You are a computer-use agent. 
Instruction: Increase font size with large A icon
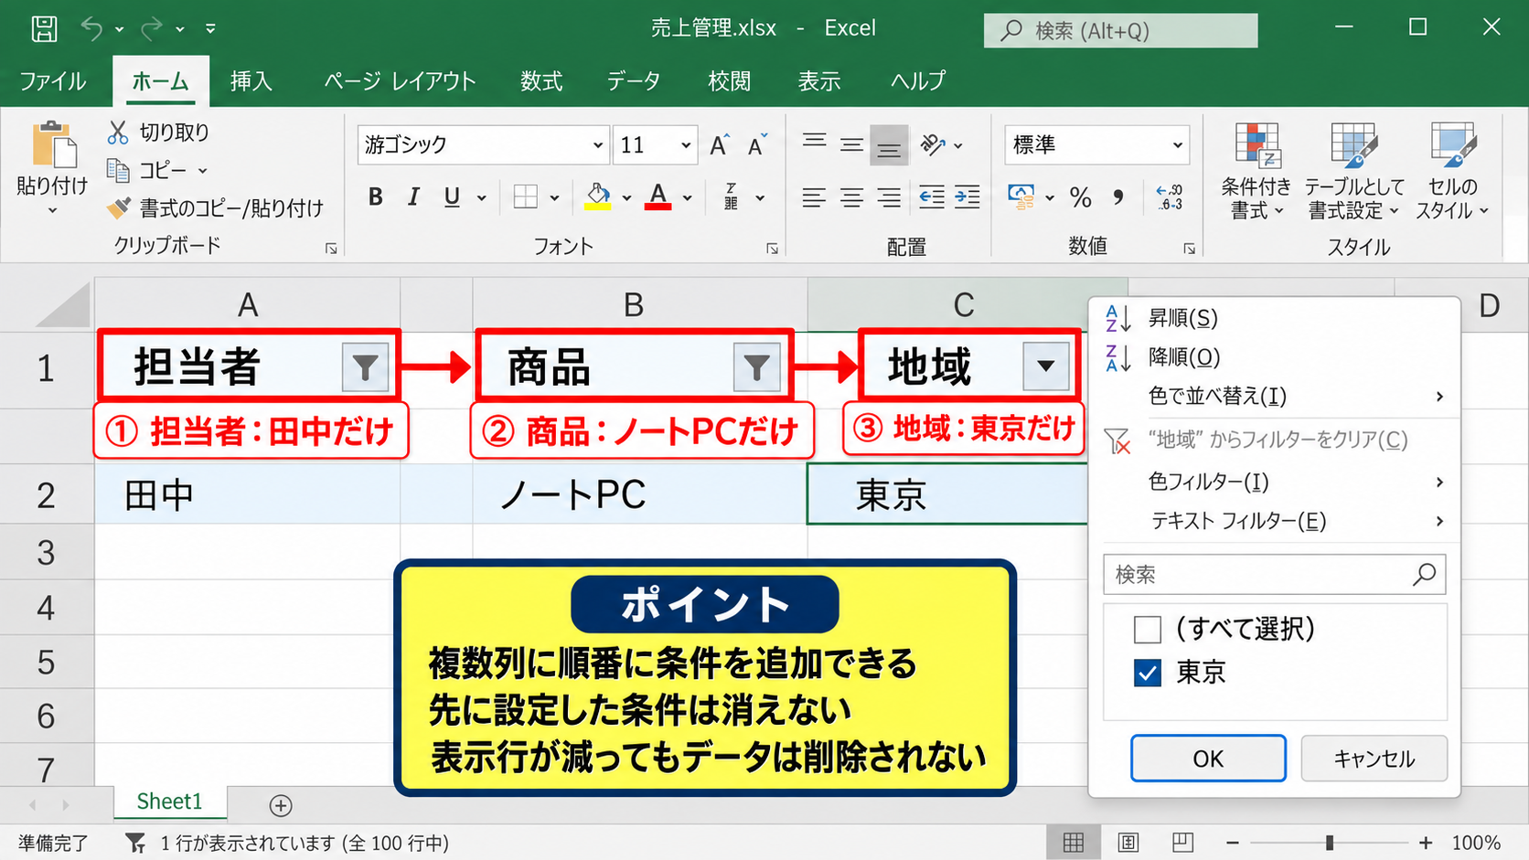[x=719, y=145]
